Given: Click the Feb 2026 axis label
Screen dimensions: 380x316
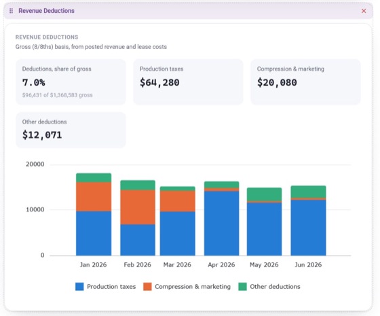Looking at the screenshot, I should [137, 265].
